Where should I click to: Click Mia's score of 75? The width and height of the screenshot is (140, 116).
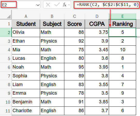tap(74, 50)
